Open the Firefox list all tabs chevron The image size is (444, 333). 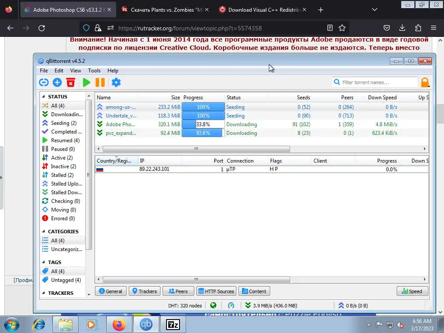point(375,10)
